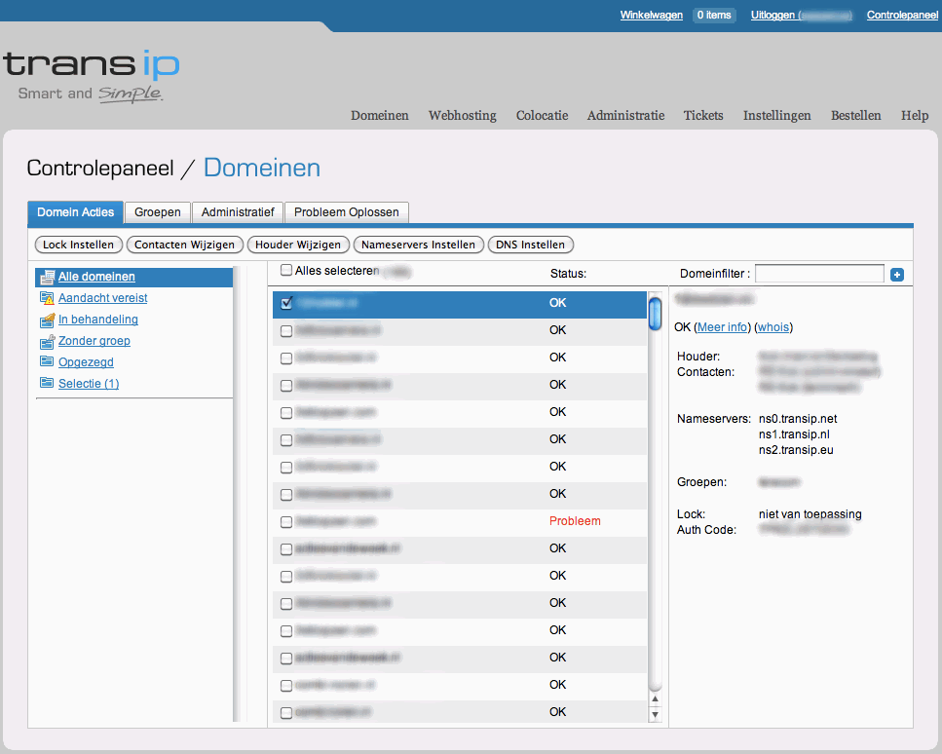Switch to the Administratief tab
This screenshot has height=754, width=942.
tap(238, 212)
